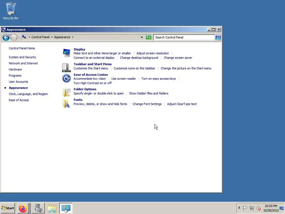Open the Fonts folder icon
This screenshot has height=214, width=285.
tap(66, 103)
